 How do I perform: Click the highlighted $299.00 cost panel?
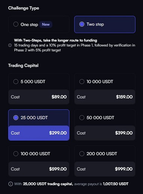[39, 133]
